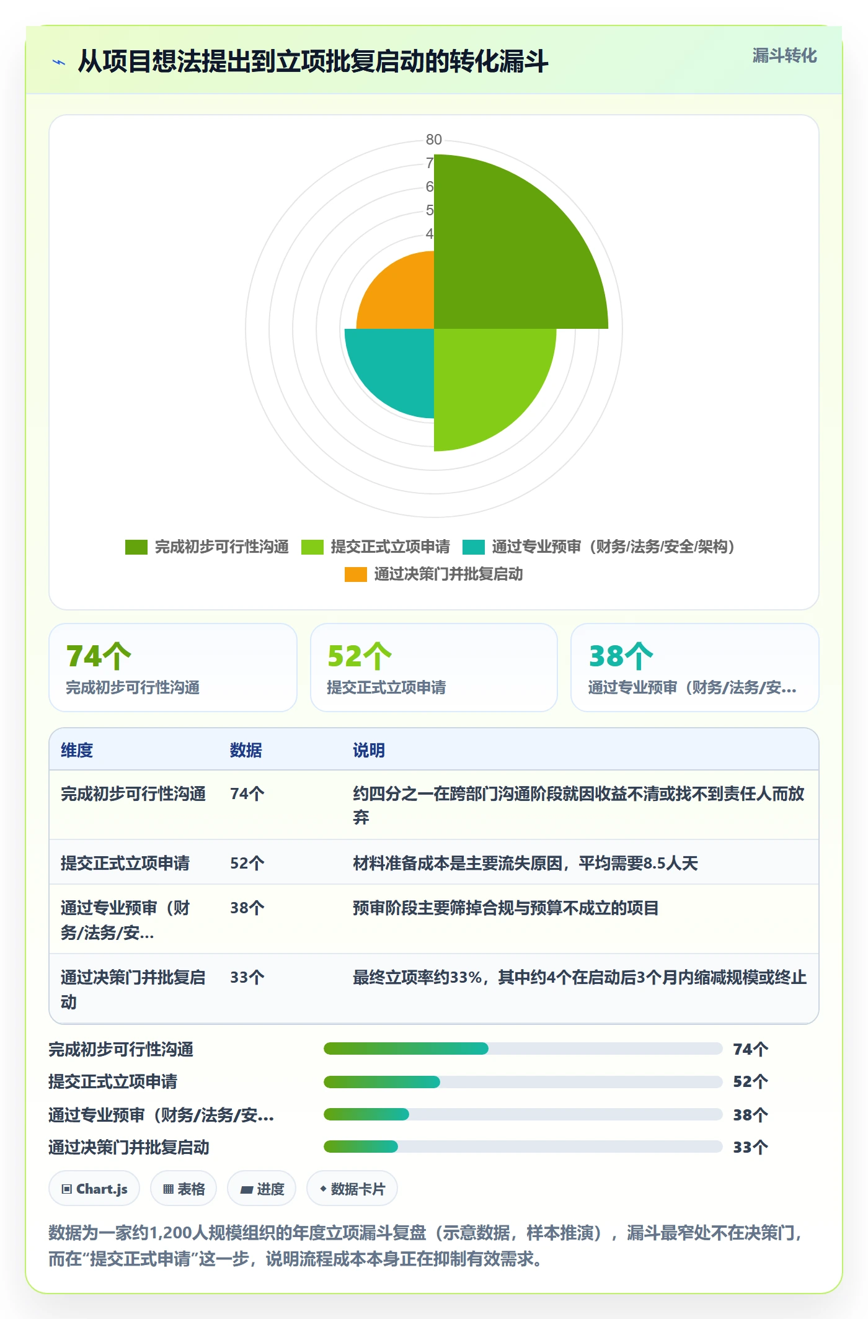
Task: Click the 维度 column header
Action: coord(77,750)
